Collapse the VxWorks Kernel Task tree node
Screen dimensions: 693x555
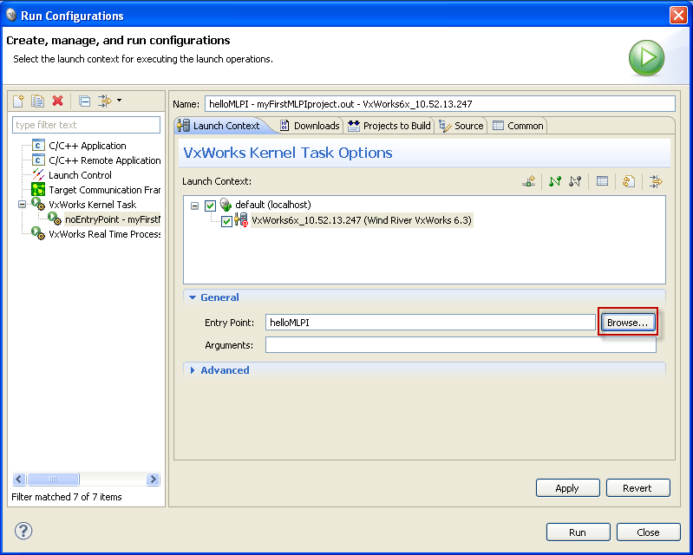click(x=22, y=204)
